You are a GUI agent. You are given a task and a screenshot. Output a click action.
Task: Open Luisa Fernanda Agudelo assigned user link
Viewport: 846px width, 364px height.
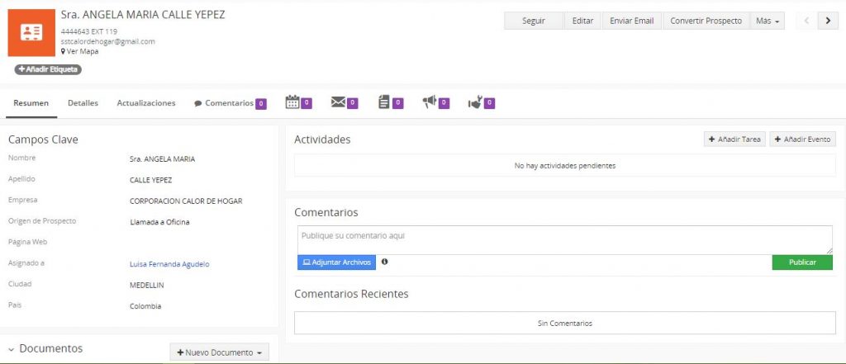point(169,264)
